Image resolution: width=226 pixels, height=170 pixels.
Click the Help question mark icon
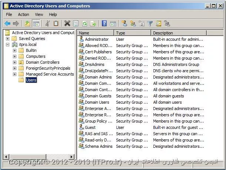click(x=104, y=23)
